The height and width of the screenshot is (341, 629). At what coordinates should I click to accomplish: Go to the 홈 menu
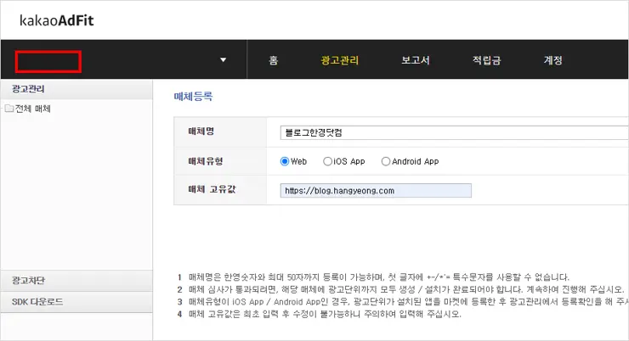273,60
